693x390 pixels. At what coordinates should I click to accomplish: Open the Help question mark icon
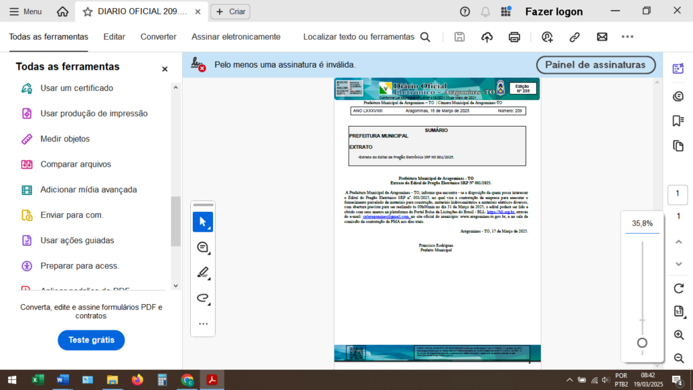coord(464,12)
